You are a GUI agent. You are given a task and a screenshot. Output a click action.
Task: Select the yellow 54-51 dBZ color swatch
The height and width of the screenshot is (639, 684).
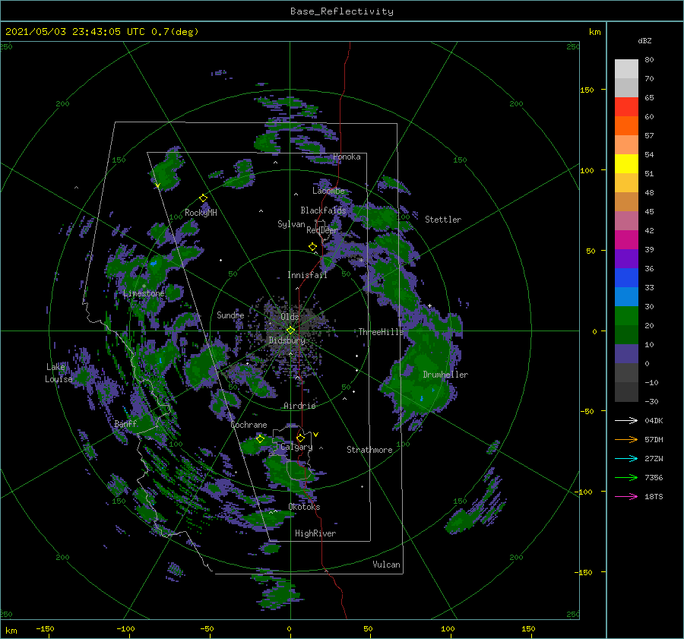626,164
